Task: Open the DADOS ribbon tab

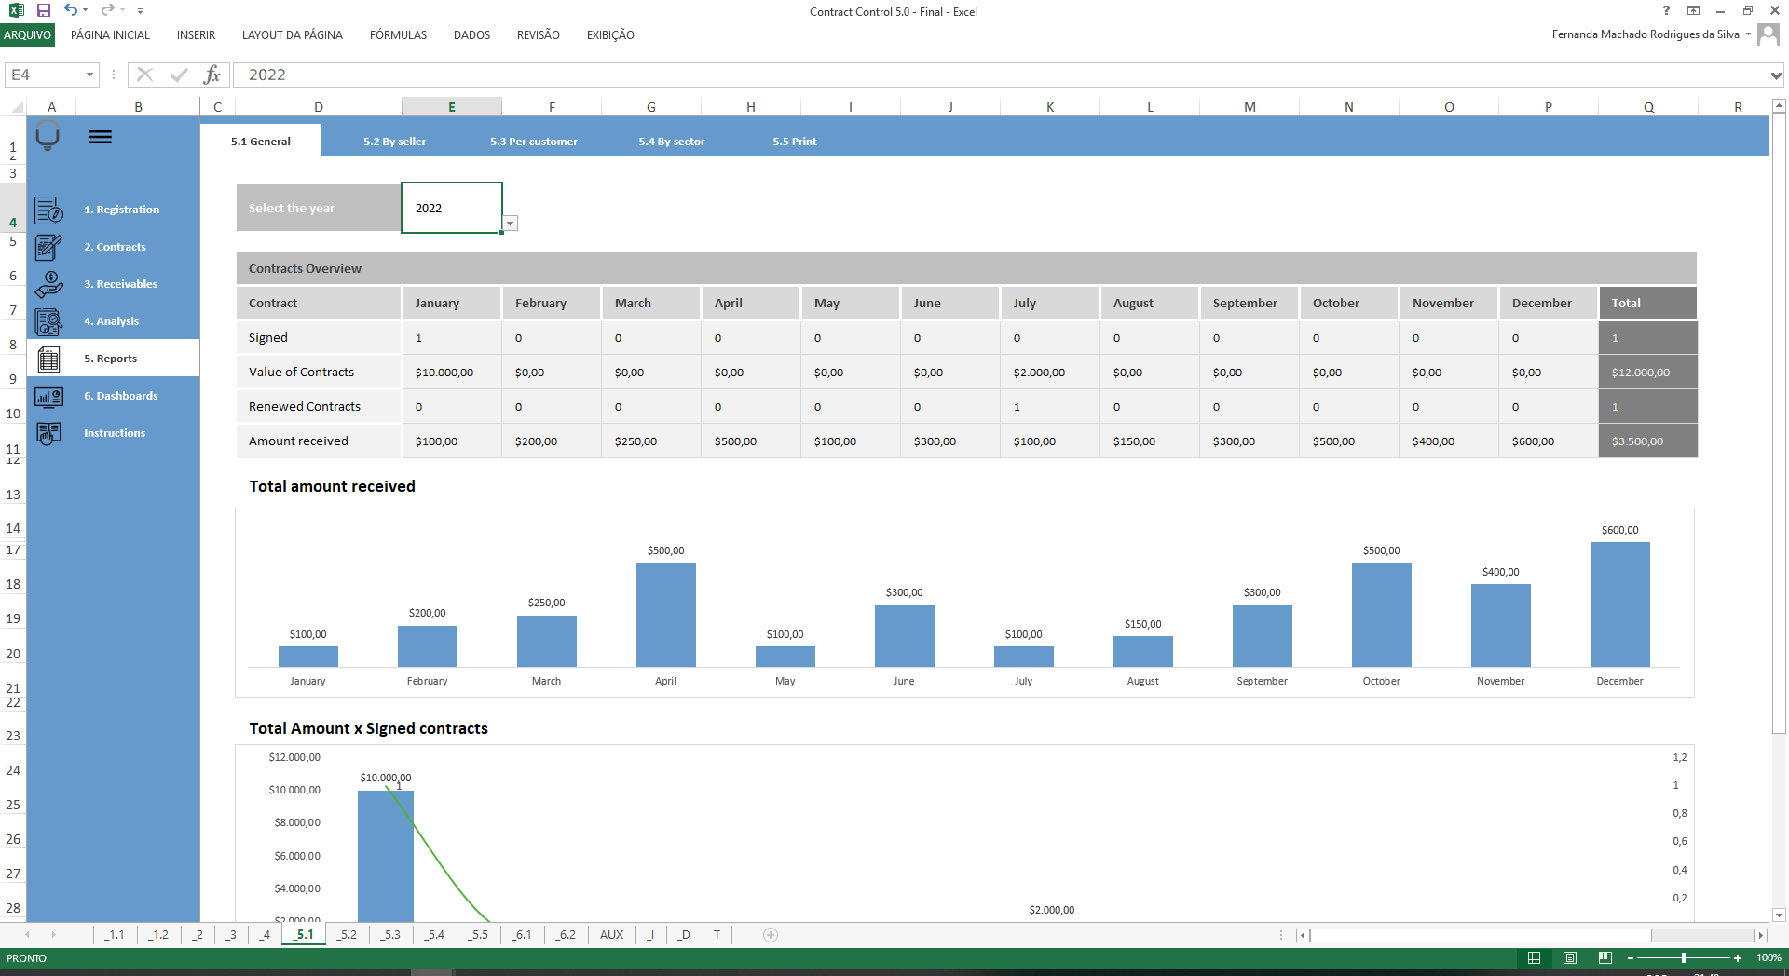Action: 471,35
